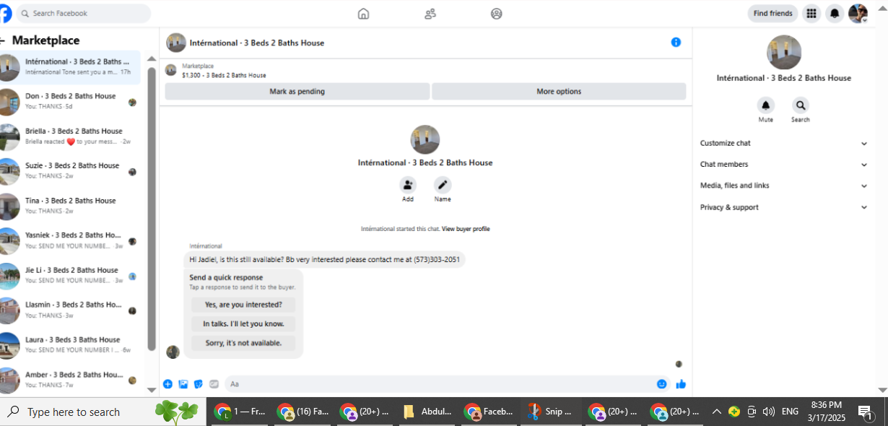This screenshot has width=888, height=426.
Task: Show hidden system tray icons
Action: 716,412
